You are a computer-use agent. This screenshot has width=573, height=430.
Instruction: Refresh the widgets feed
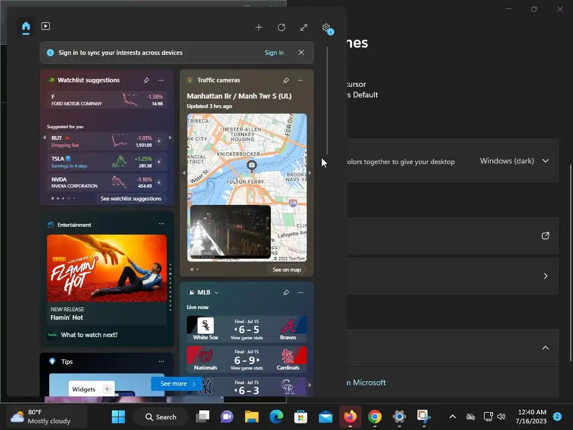click(281, 27)
